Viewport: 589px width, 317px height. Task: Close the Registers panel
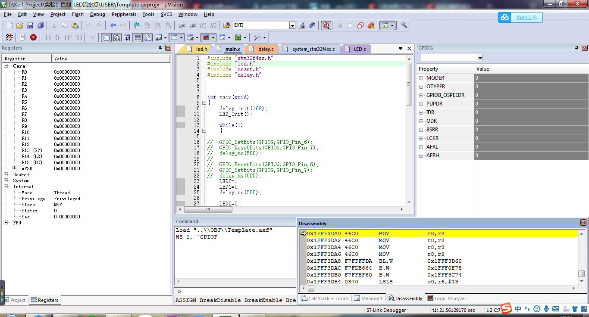(x=168, y=48)
